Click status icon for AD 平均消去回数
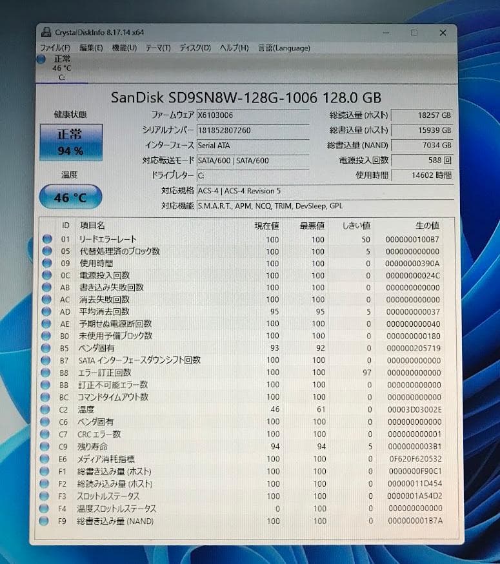This screenshot has width=500, height=564. (46, 311)
